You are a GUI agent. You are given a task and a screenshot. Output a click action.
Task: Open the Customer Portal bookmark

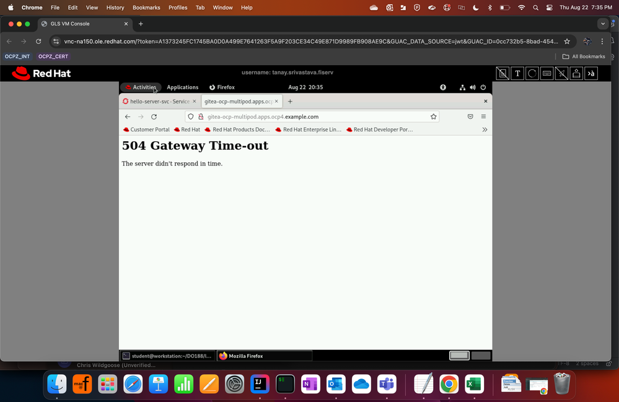[146, 129]
